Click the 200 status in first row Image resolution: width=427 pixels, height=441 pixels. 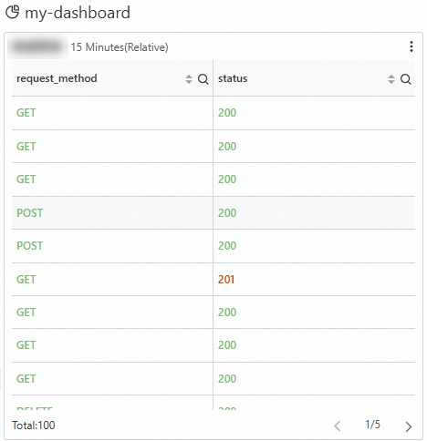tap(227, 113)
